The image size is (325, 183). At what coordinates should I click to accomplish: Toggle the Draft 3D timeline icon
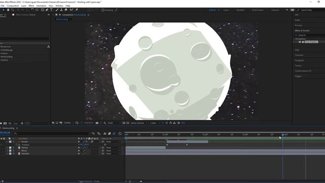click(x=99, y=134)
